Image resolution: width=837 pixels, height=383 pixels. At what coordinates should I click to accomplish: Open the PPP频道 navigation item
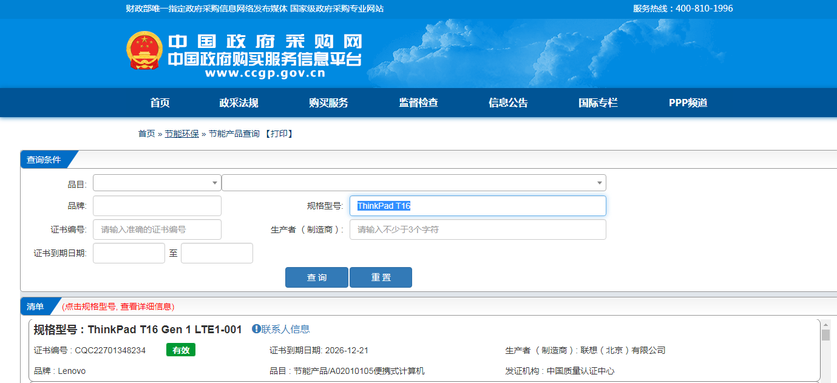(x=688, y=103)
